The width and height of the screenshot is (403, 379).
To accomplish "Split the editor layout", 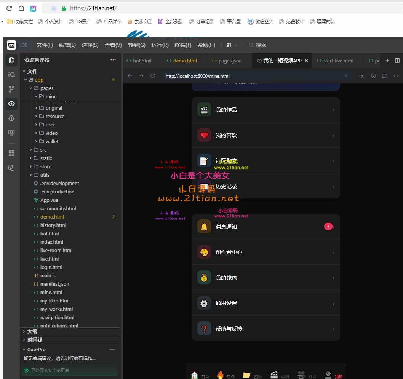I will point(397,61).
